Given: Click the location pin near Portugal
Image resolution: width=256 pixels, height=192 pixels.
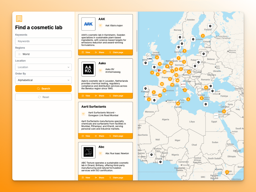Looking at the screenshot, I should tap(145, 88).
